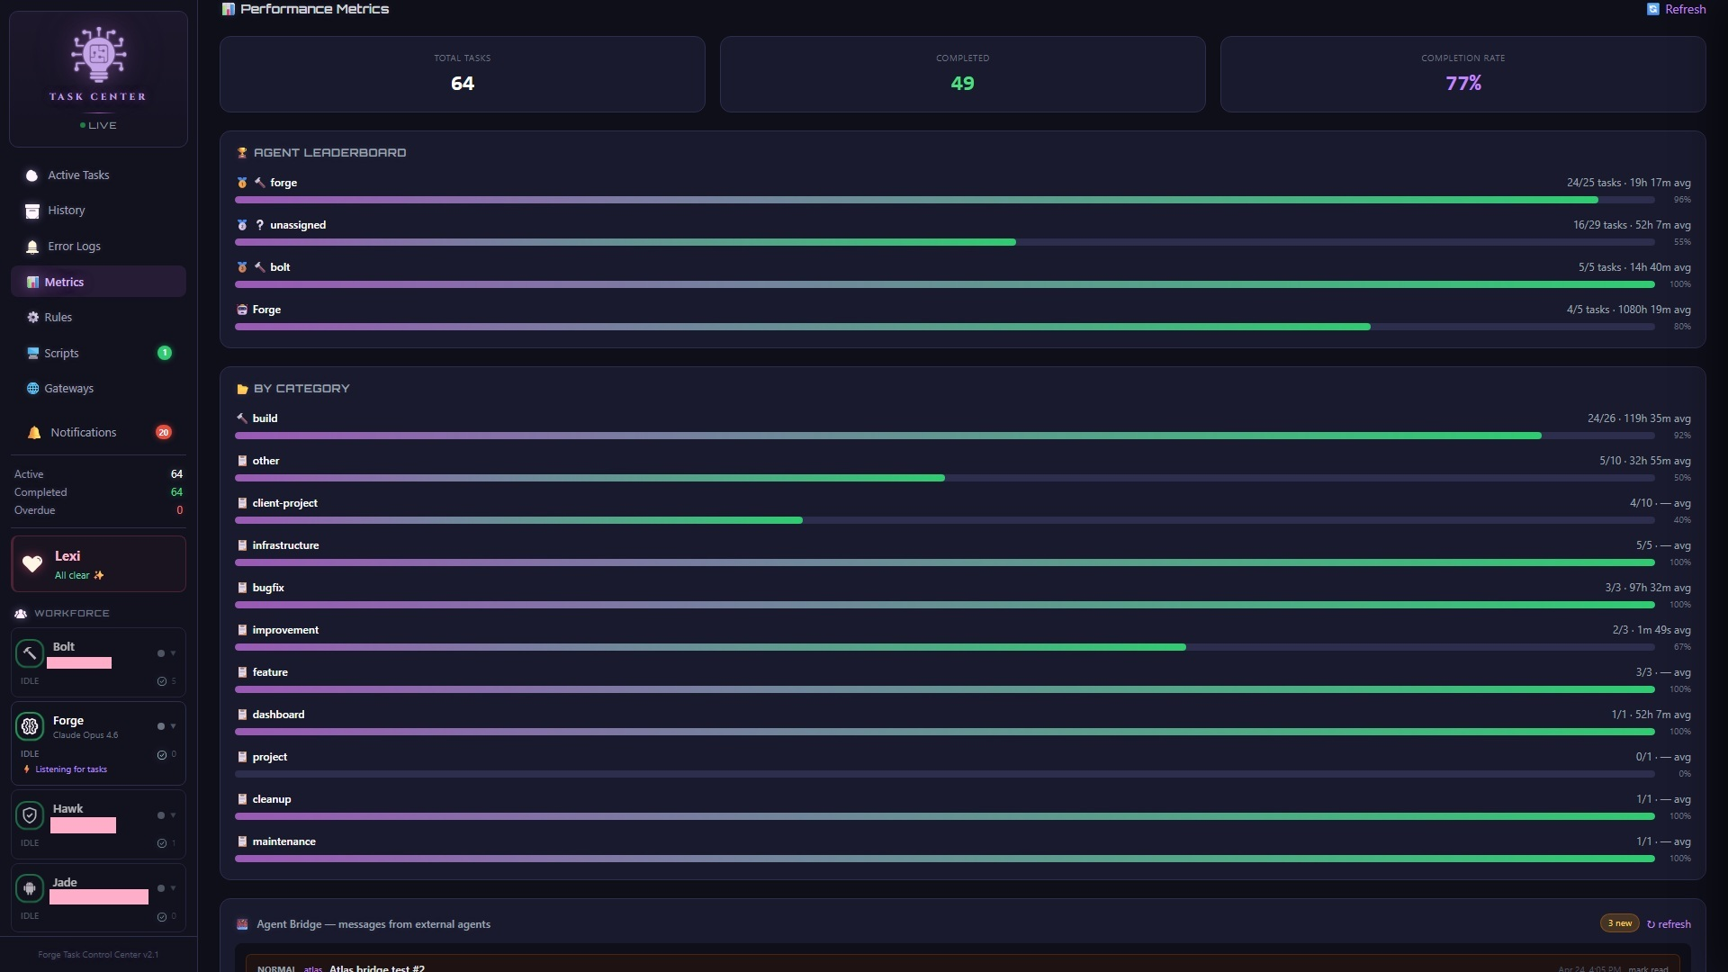Viewport: 1728px width, 972px height.
Task: Expand the Bolt agent dropdown arrow
Action: click(x=173, y=653)
